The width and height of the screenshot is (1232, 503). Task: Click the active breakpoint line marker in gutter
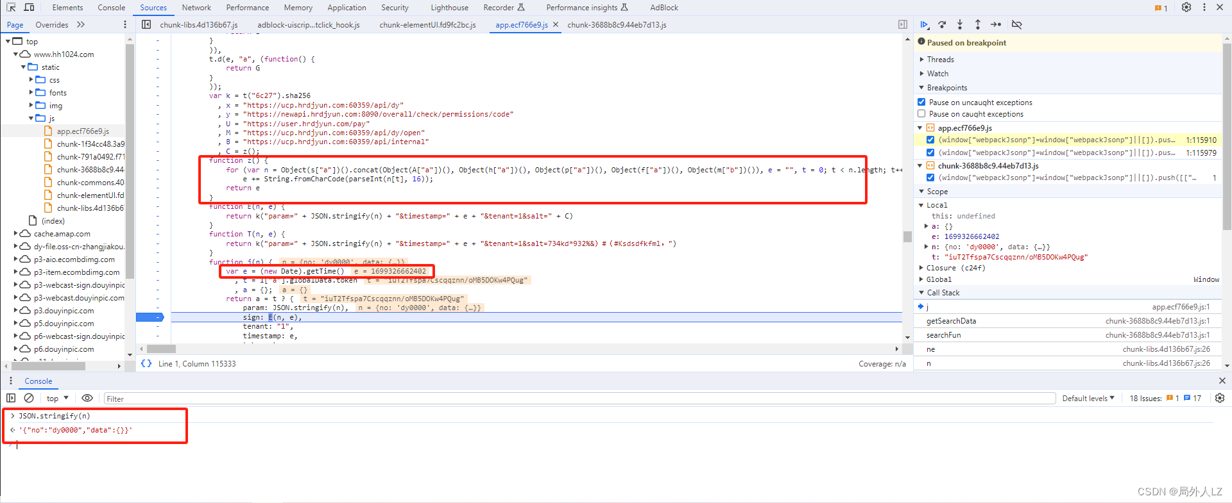(x=150, y=317)
